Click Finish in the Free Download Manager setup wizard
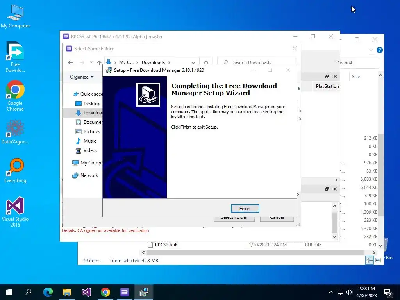 tap(245, 209)
